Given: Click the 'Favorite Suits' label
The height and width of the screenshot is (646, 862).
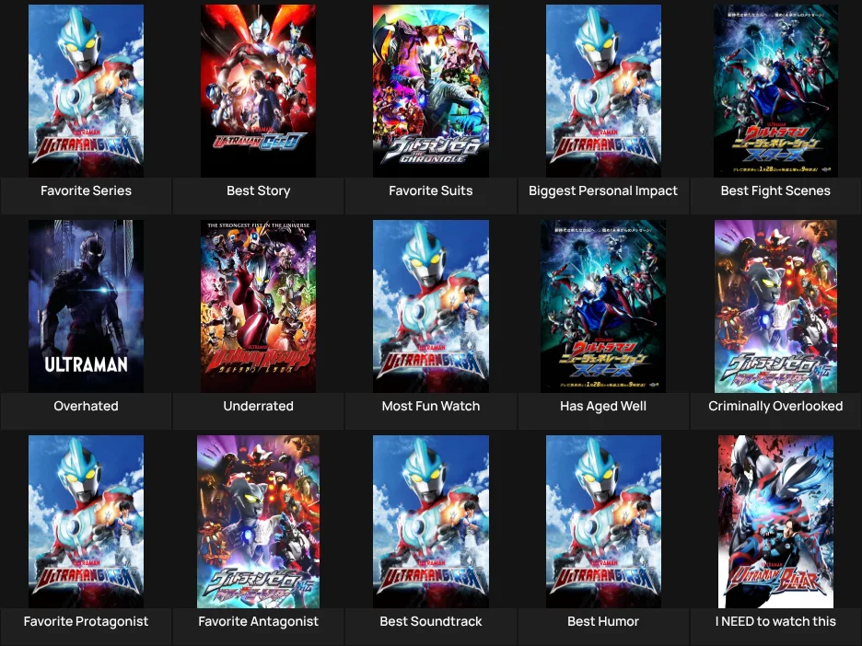Looking at the screenshot, I should [x=430, y=190].
